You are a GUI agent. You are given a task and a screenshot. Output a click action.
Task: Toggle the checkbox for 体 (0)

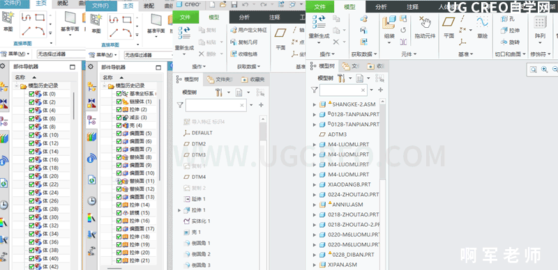point(31,94)
